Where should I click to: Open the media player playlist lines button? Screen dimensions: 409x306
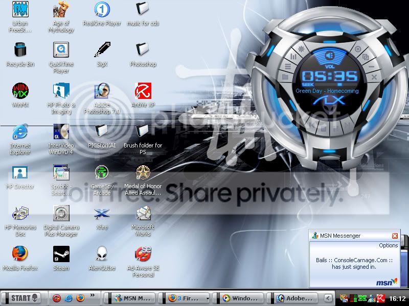[x=287, y=66]
